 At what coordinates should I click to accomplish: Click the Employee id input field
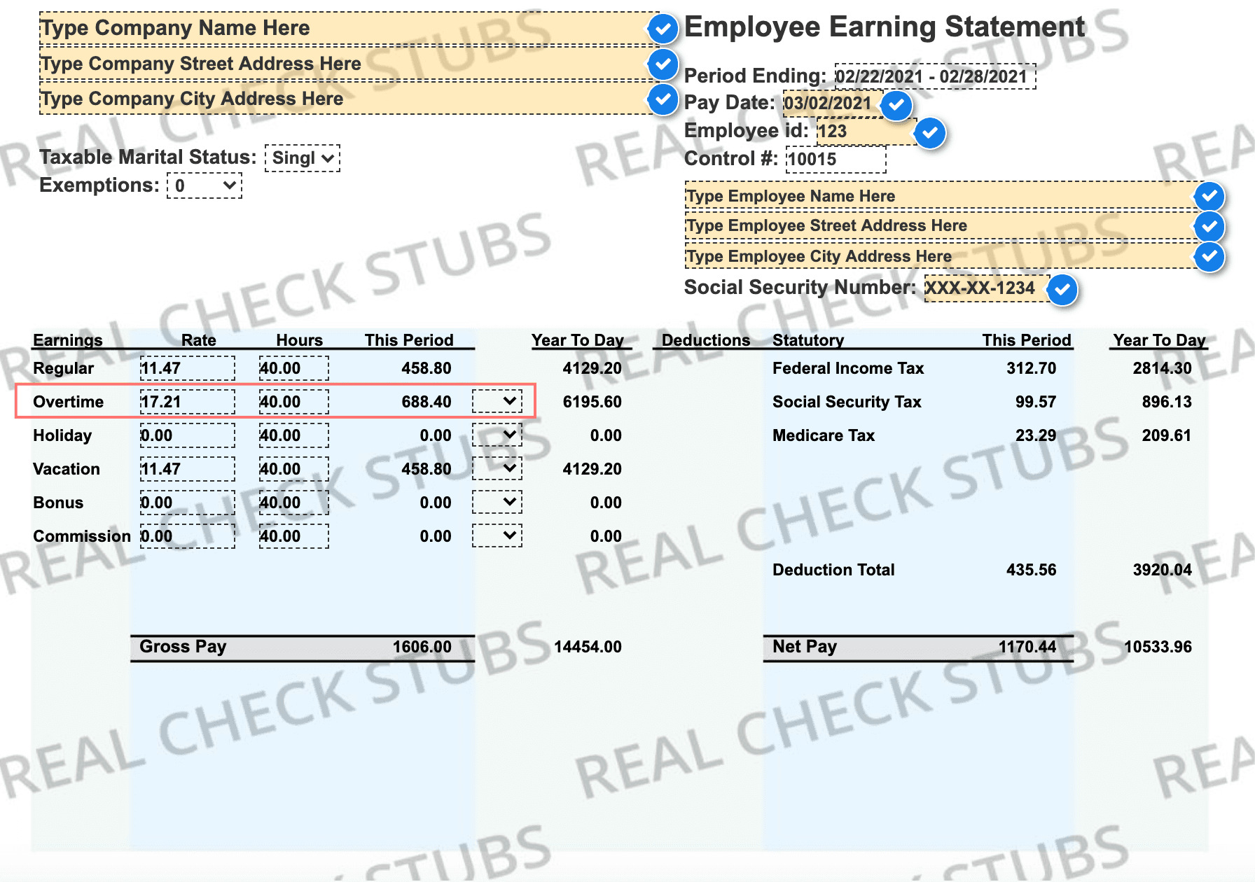pos(866,132)
